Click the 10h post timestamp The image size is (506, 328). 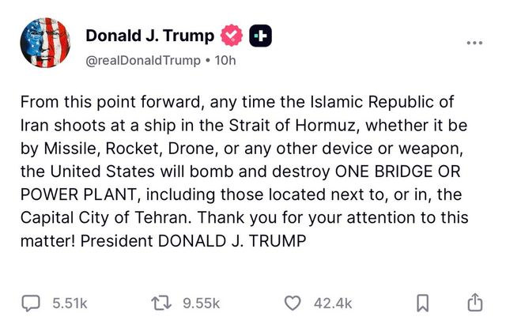pos(225,60)
